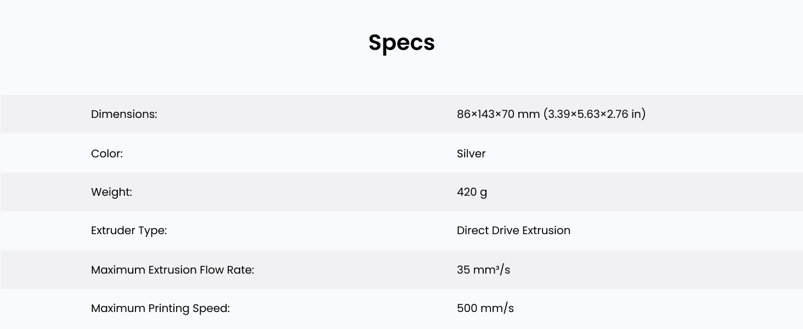Click the Specs heading
Screen dimensions: 803x329
pyautogui.click(x=401, y=43)
